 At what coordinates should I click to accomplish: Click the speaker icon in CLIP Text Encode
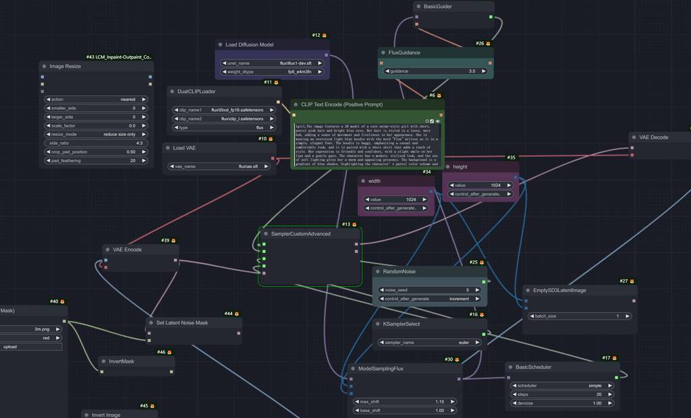[438, 121]
